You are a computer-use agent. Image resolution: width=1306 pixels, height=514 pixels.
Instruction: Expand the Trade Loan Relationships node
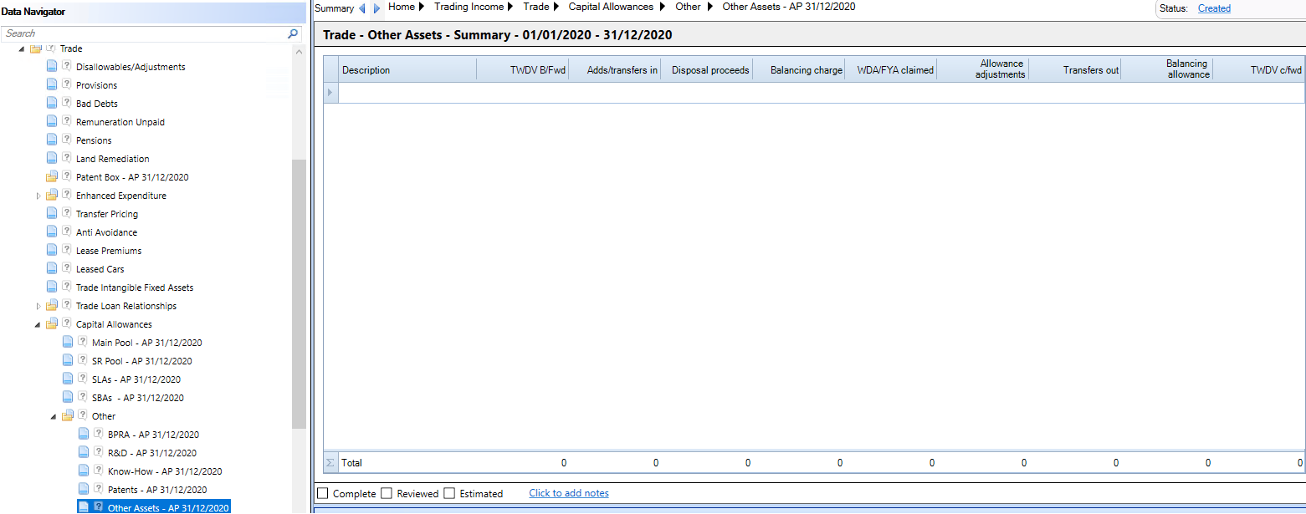38,306
